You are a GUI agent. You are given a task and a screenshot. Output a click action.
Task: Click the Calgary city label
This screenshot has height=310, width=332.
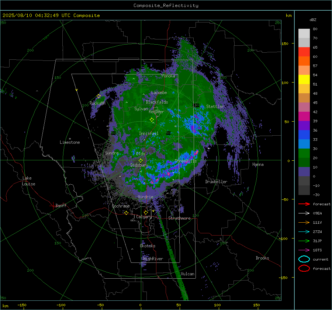[144, 217]
